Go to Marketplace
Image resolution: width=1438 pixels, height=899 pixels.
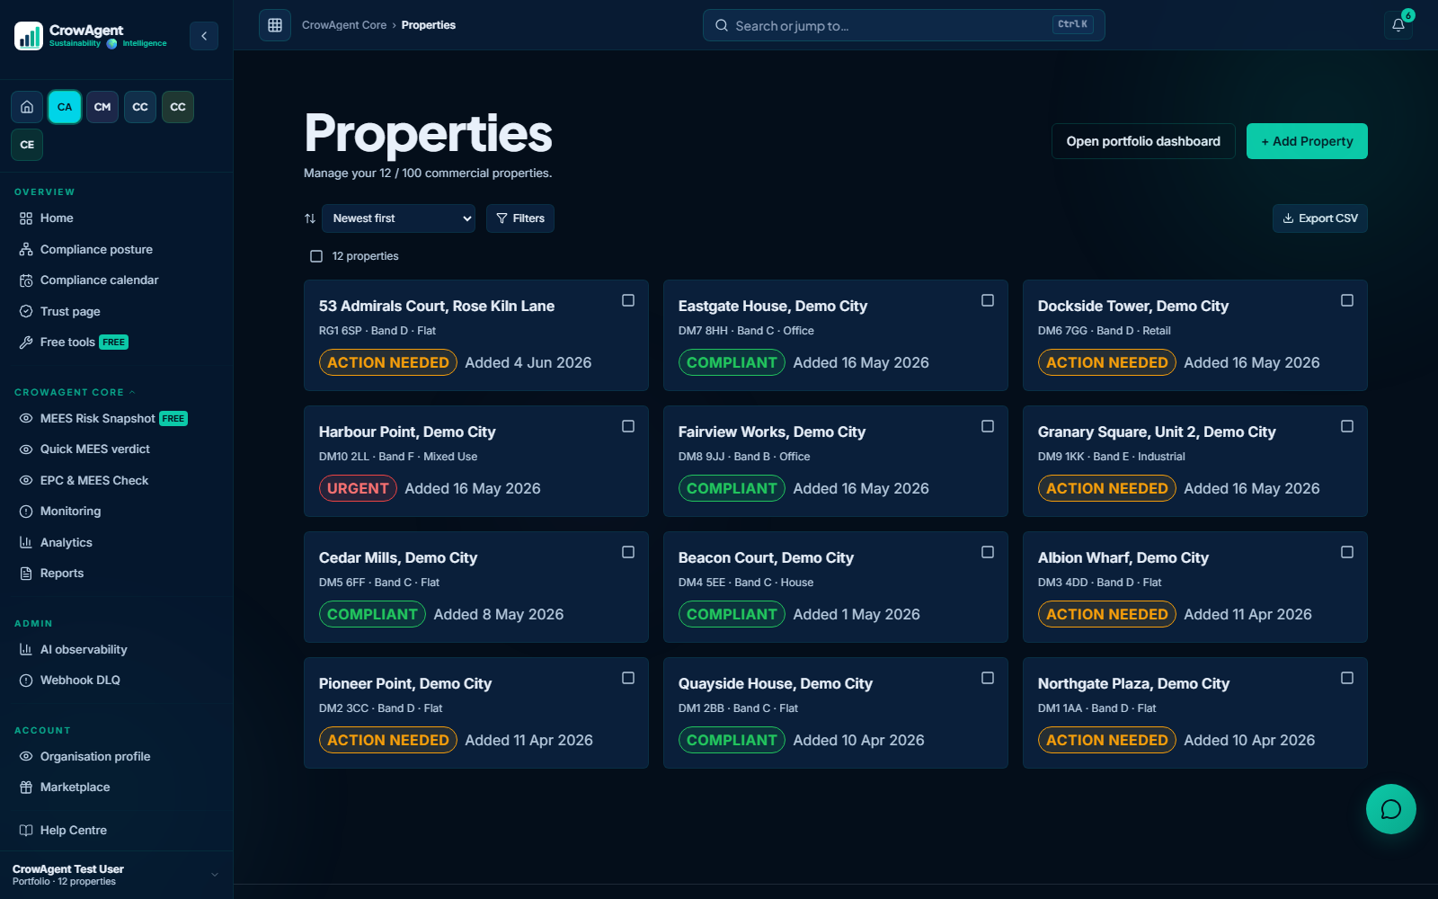pos(75,788)
